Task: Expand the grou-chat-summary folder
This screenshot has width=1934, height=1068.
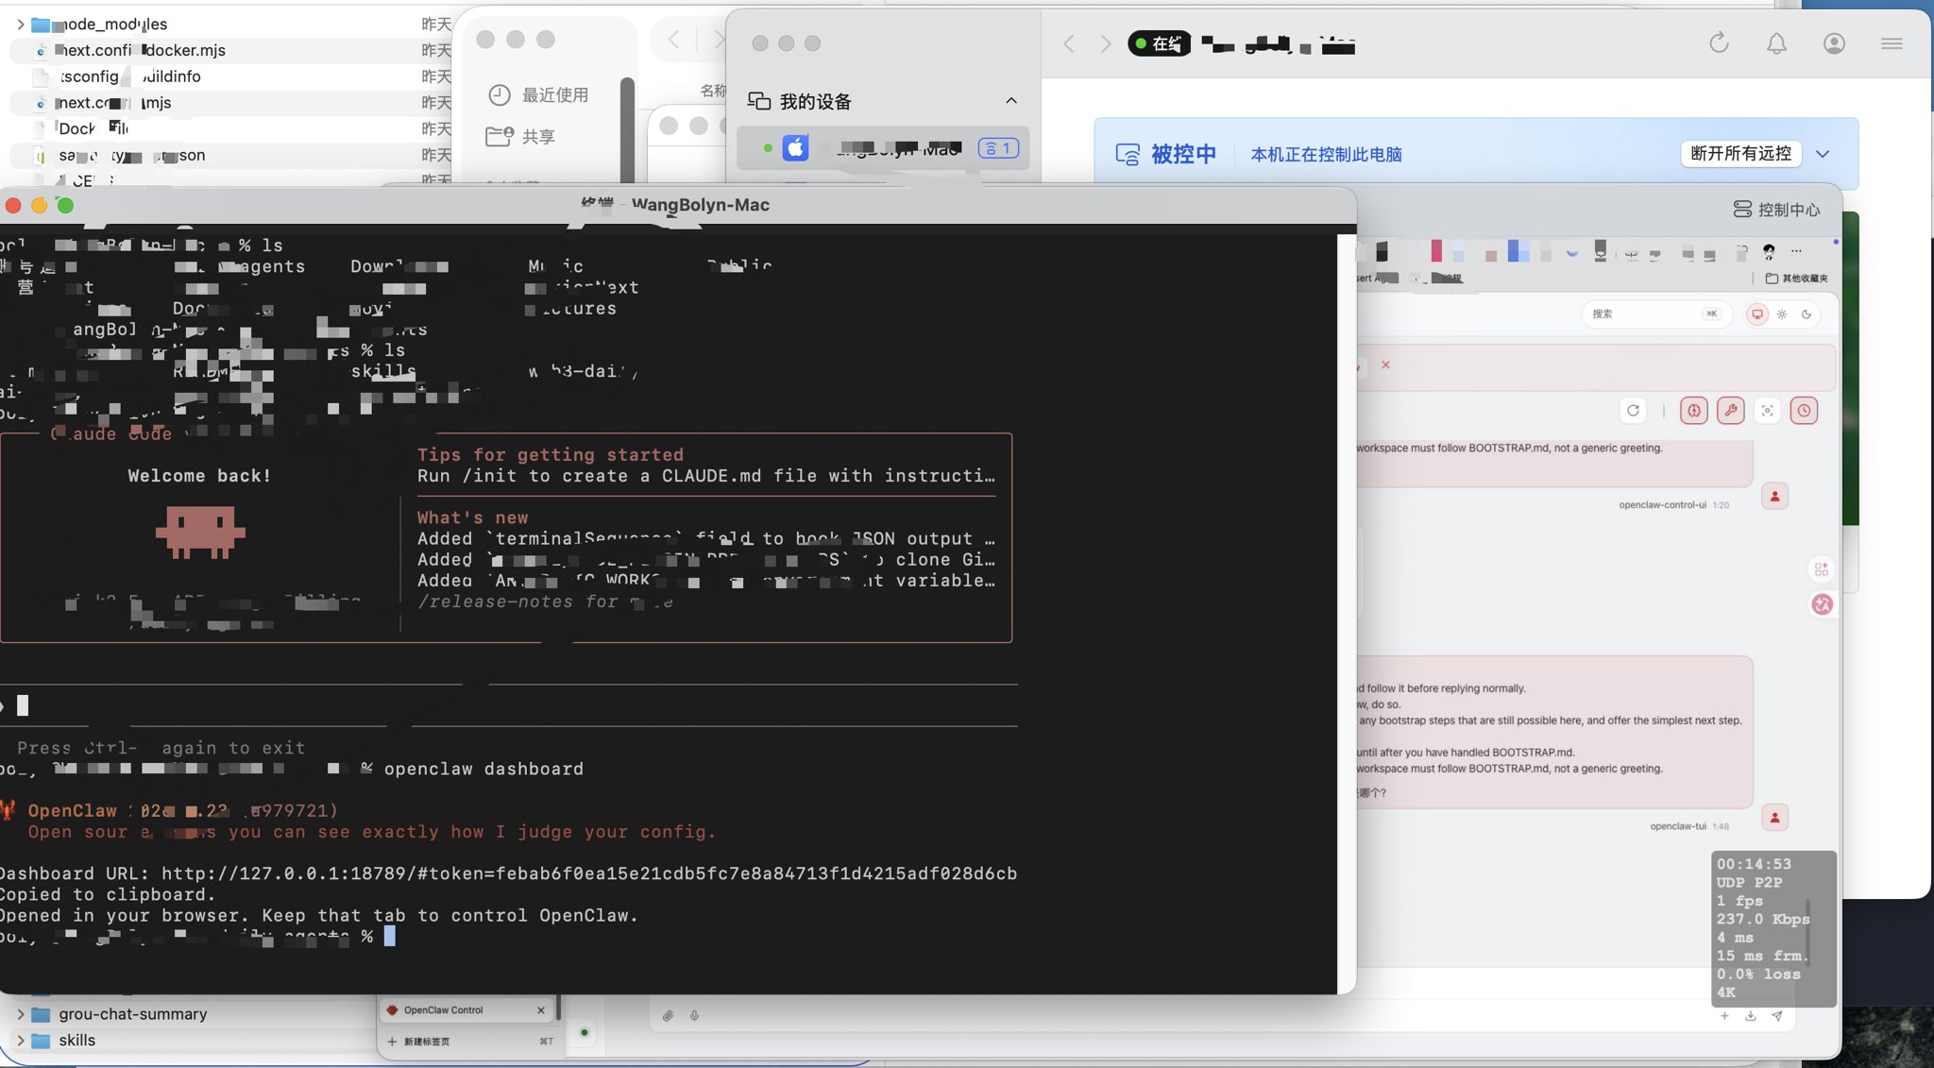Action: (21, 1014)
